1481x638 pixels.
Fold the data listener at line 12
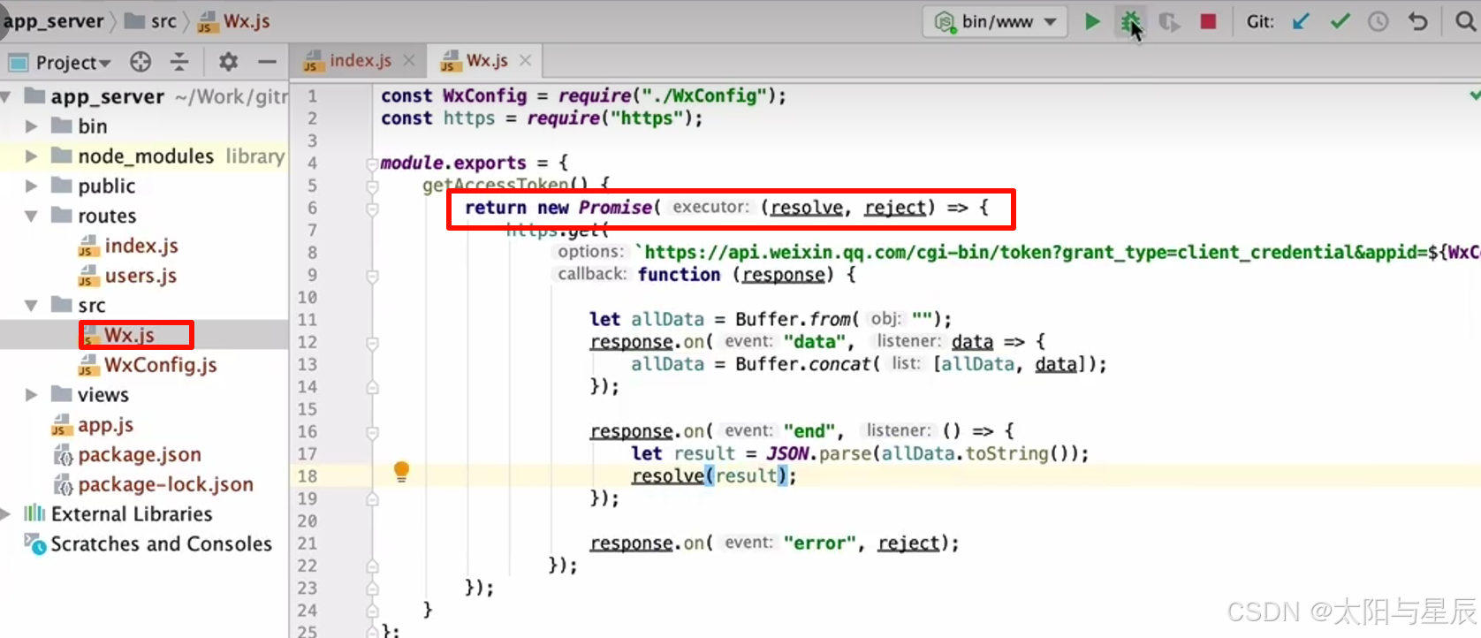(373, 343)
